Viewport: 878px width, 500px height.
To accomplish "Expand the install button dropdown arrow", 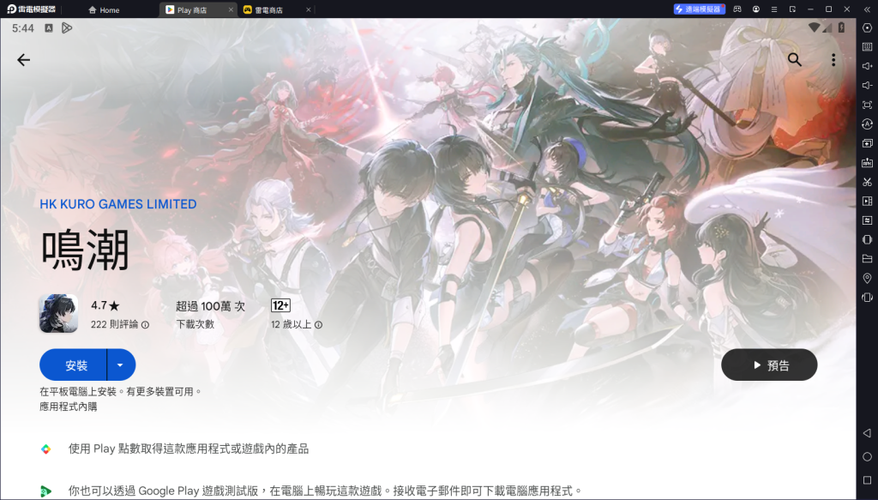I will point(121,365).
